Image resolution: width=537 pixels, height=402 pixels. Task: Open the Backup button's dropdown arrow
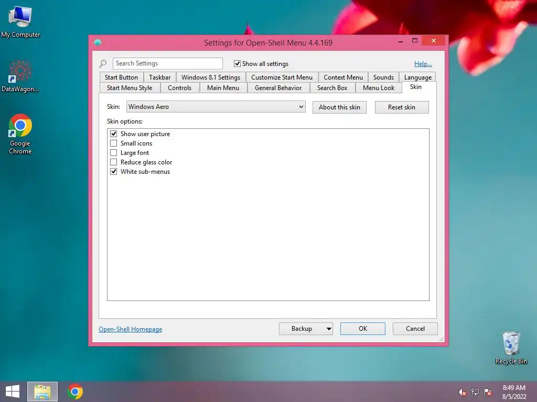tap(329, 329)
